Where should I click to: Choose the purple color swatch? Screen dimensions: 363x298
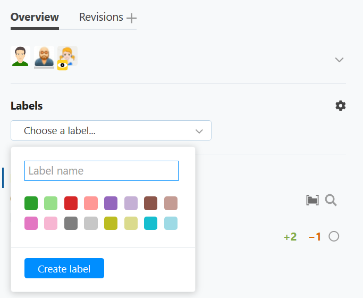coord(111,203)
